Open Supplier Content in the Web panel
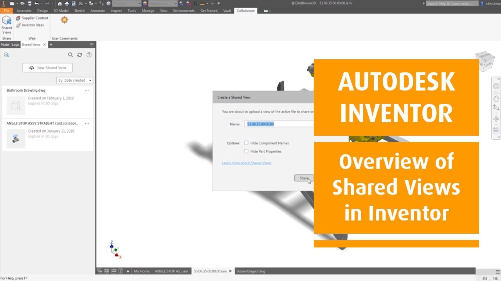 tap(32, 18)
